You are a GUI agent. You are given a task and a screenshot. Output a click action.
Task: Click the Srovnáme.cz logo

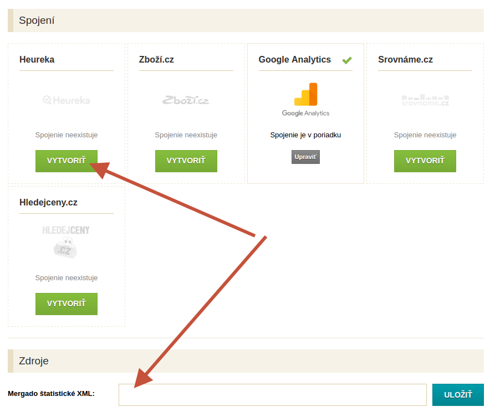click(425, 100)
